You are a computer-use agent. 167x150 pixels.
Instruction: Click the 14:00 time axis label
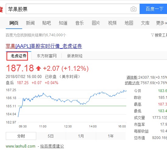pos(93,127)
